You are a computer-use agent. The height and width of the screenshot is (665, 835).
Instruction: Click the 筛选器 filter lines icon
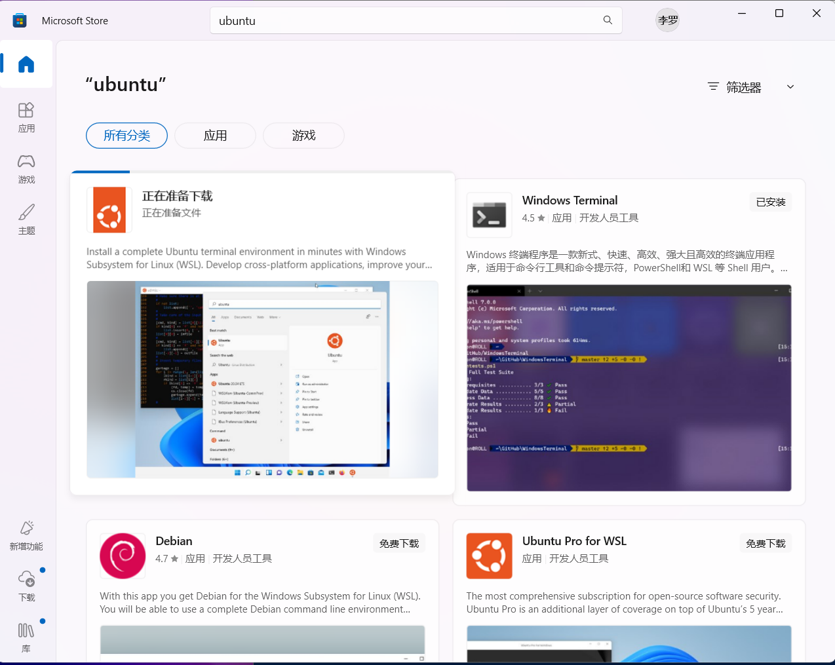713,86
